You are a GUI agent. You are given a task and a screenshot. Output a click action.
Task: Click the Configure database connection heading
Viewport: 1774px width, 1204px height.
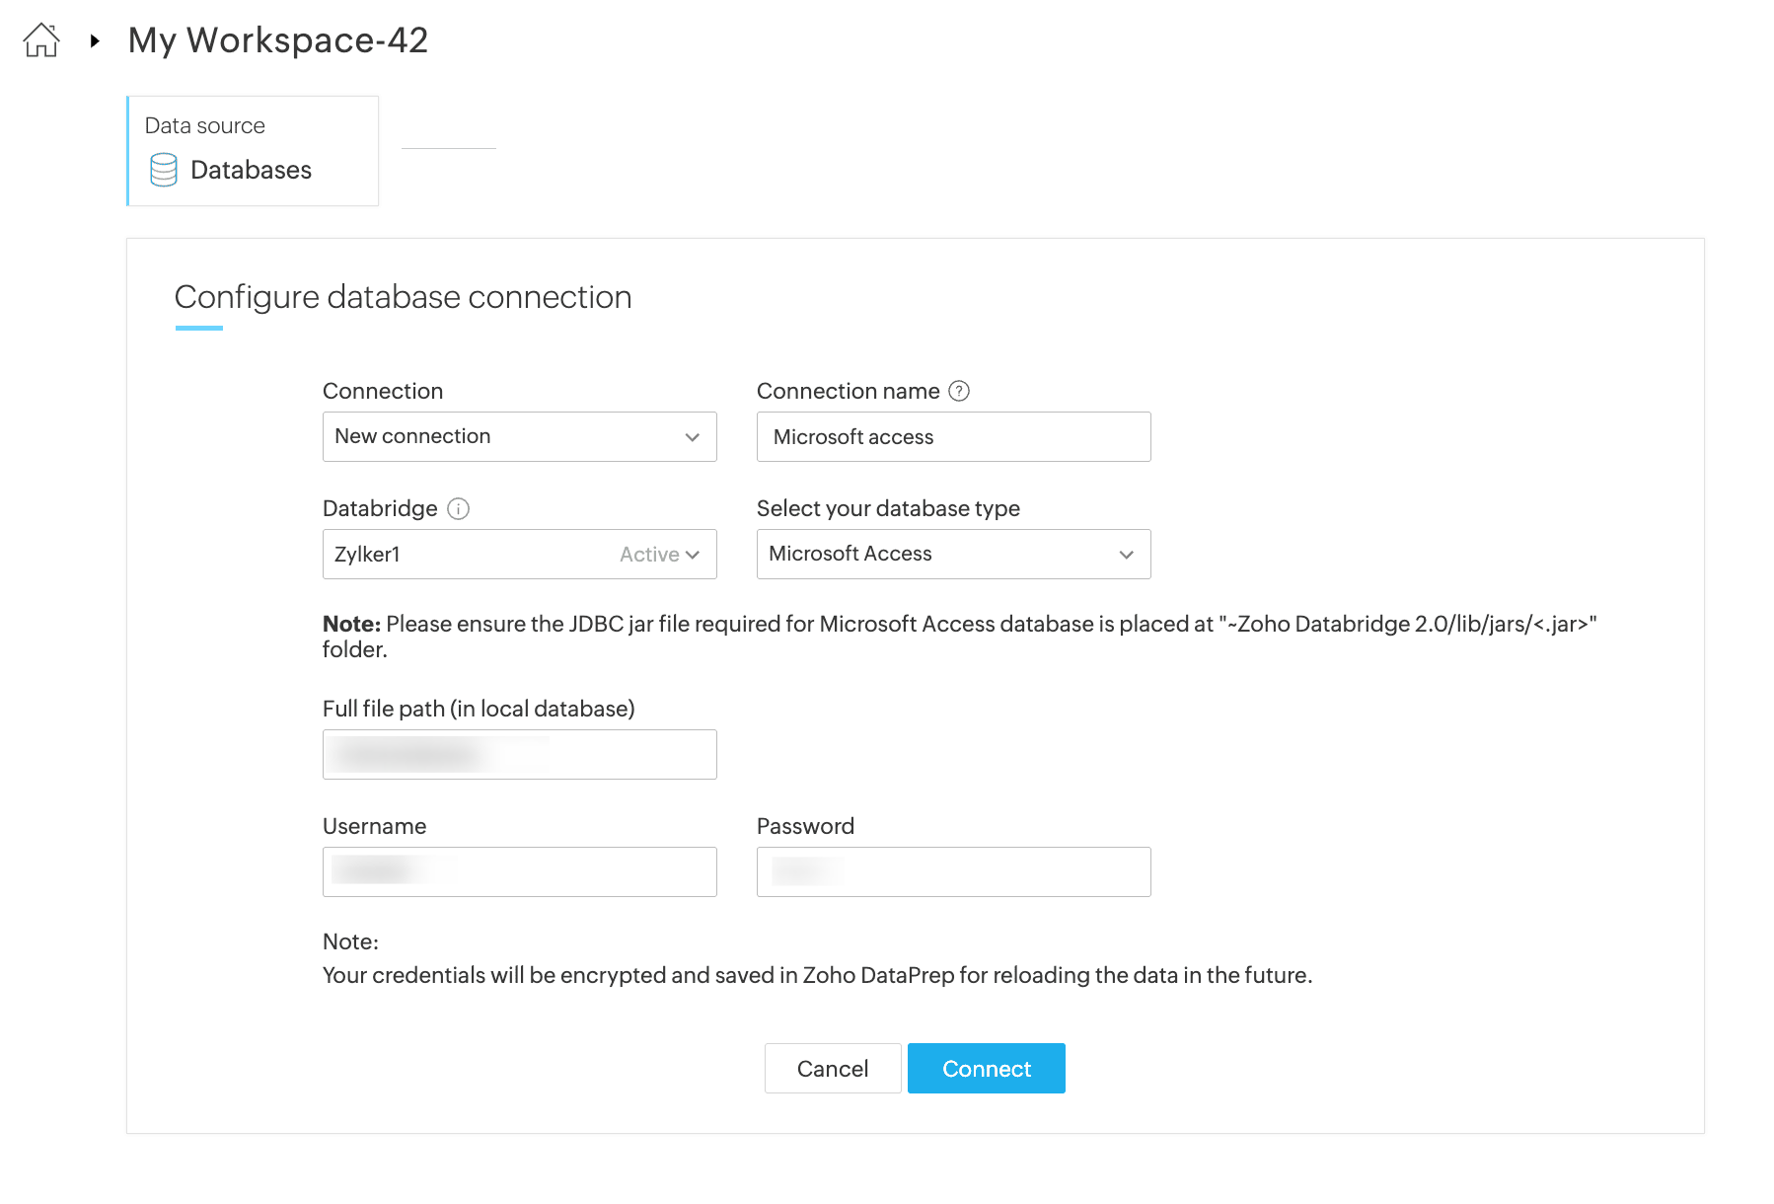[x=403, y=297]
